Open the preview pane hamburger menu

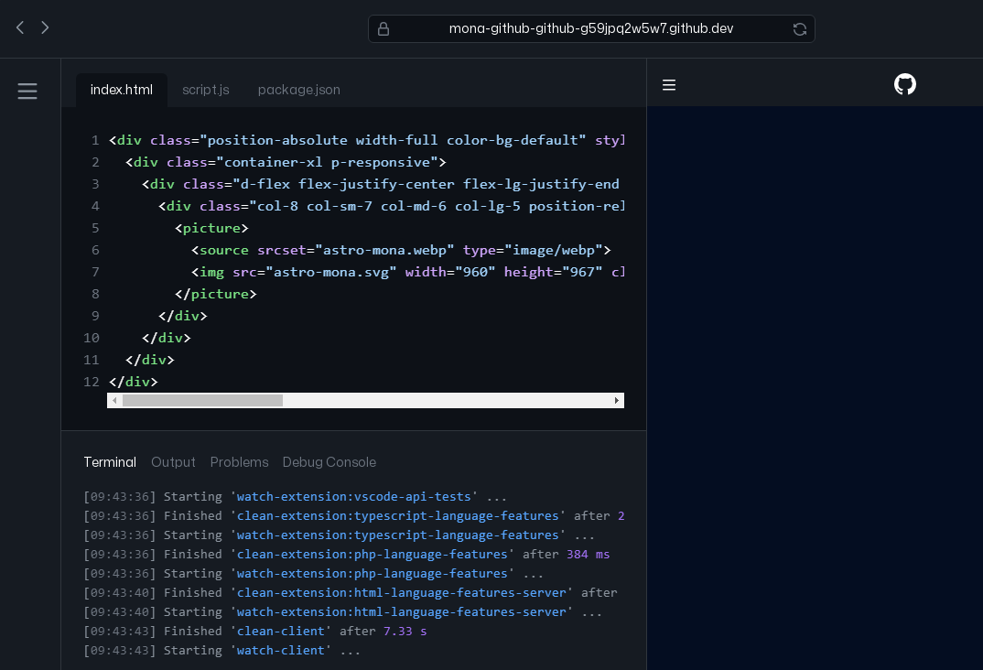point(669,85)
